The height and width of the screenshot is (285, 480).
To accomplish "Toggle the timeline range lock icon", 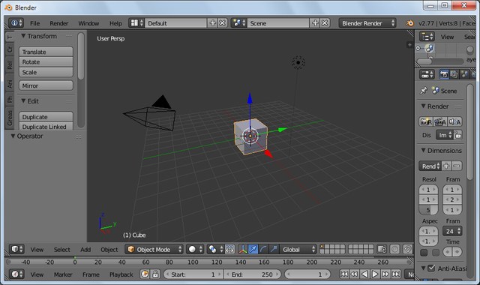I will coord(155,274).
